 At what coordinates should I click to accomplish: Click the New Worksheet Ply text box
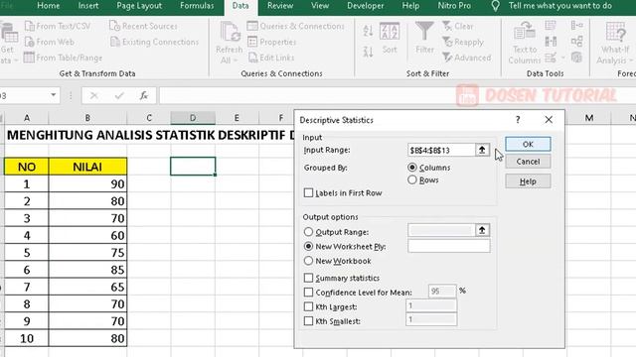[x=448, y=246]
